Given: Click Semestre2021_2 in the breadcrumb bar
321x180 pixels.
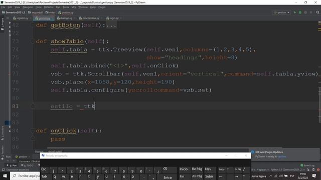Looking at the screenshot, I should (14, 12).
